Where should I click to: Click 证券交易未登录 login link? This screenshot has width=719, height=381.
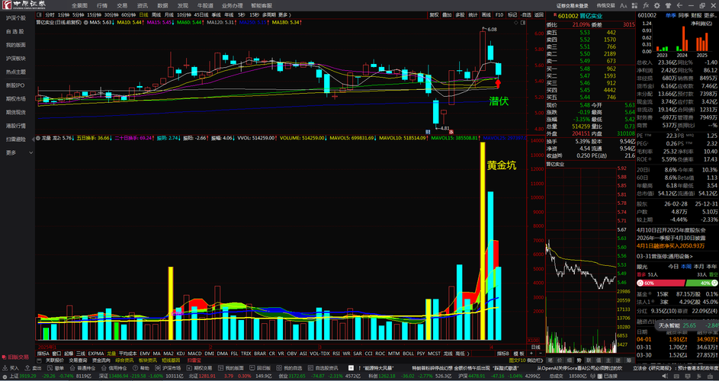pyautogui.click(x=573, y=5)
